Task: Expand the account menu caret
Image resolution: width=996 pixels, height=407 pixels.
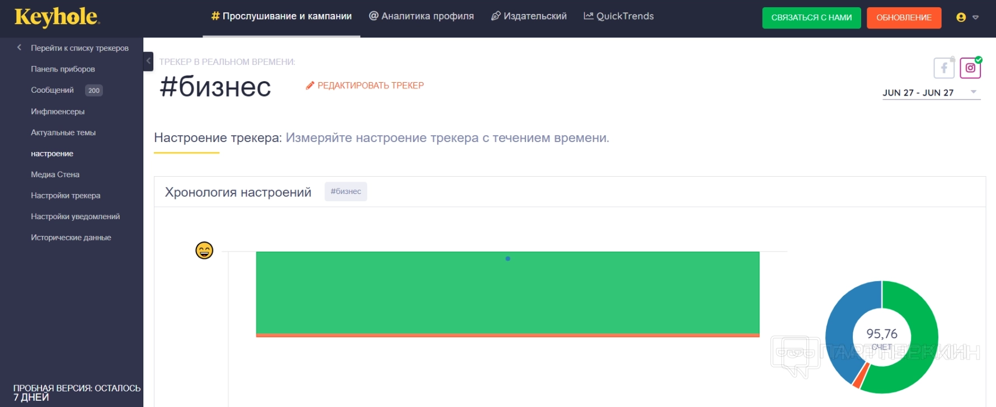Action: [975, 17]
